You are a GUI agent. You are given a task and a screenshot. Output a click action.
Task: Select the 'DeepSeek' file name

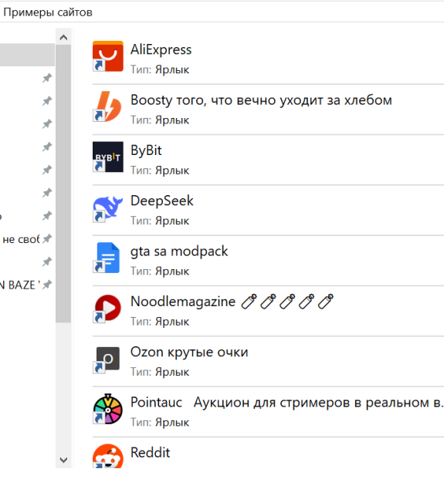(161, 201)
